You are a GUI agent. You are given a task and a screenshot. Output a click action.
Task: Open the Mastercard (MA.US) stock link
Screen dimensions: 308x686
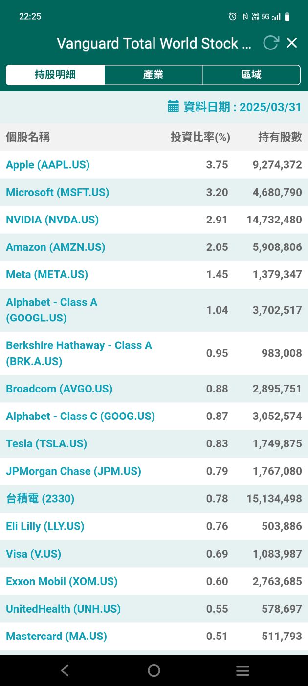point(56,636)
